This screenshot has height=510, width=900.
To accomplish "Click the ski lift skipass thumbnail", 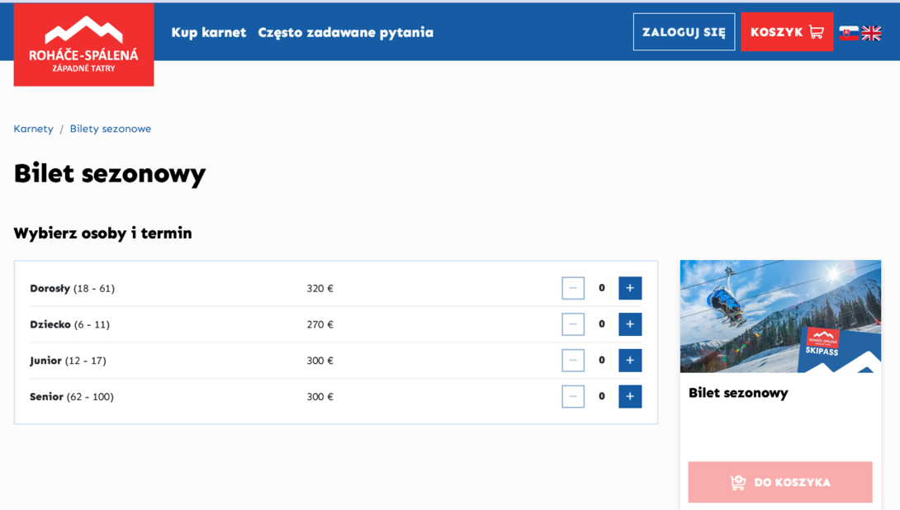I will [780, 316].
